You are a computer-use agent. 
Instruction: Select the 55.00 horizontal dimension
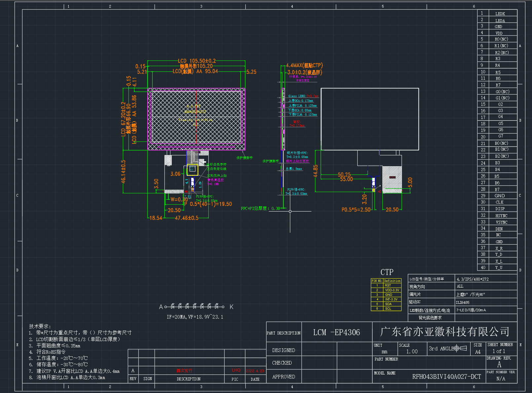click(x=346, y=179)
